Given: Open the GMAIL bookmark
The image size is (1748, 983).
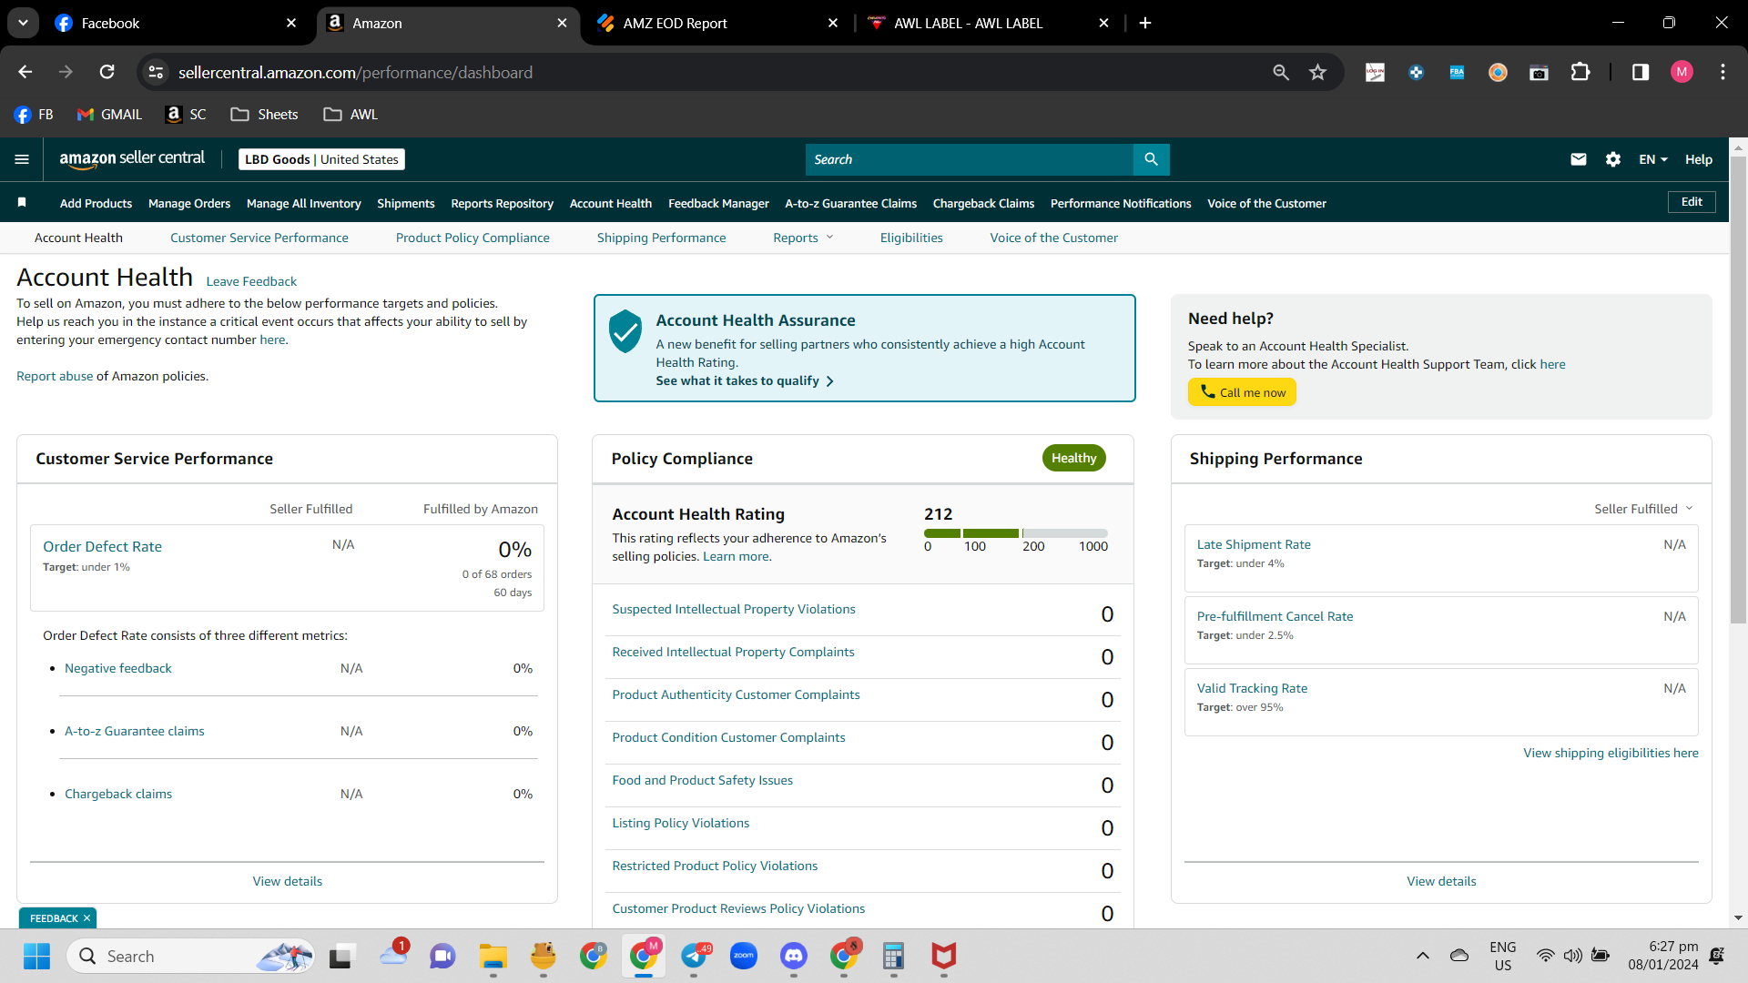Looking at the screenshot, I should pyautogui.click(x=110, y=115).
